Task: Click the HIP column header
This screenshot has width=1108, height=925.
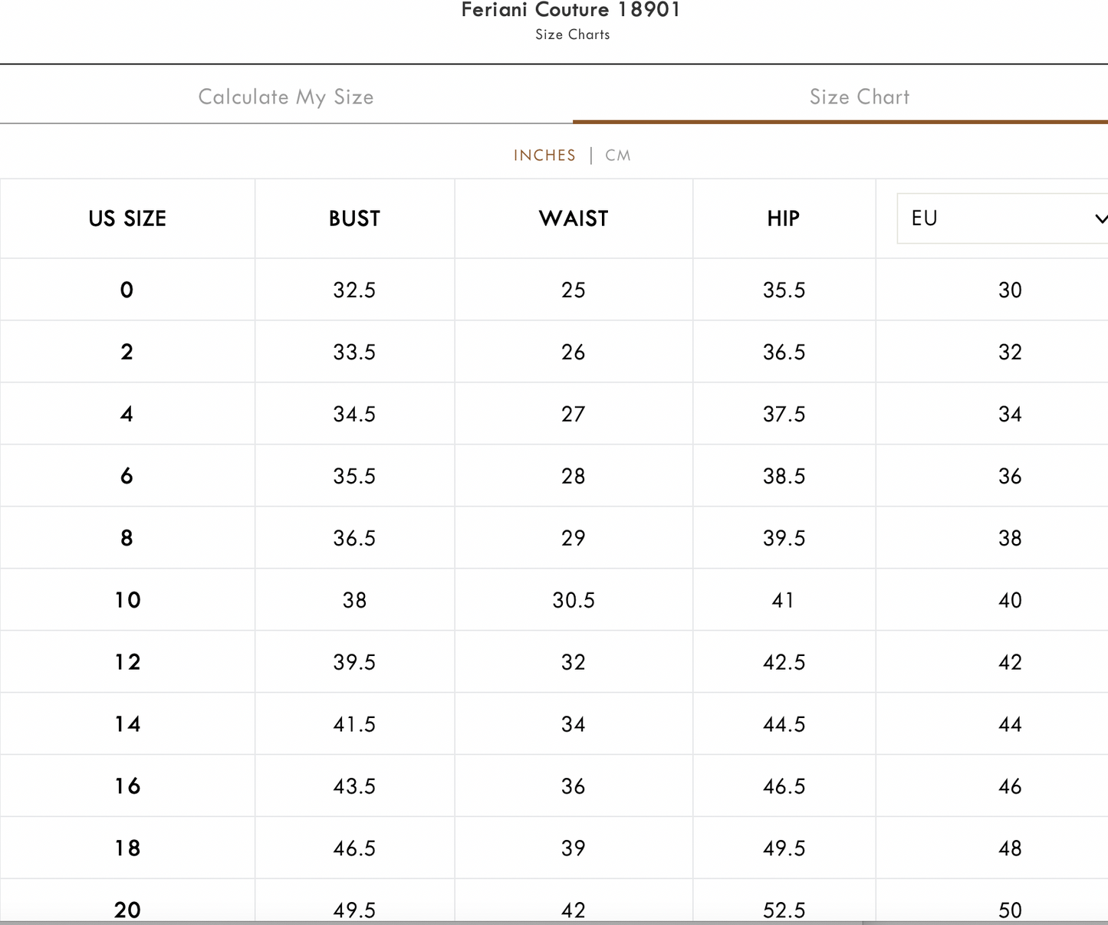Action: click(x=783, y=219)
